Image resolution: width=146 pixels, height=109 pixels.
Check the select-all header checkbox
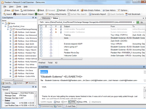coord(41,26)
